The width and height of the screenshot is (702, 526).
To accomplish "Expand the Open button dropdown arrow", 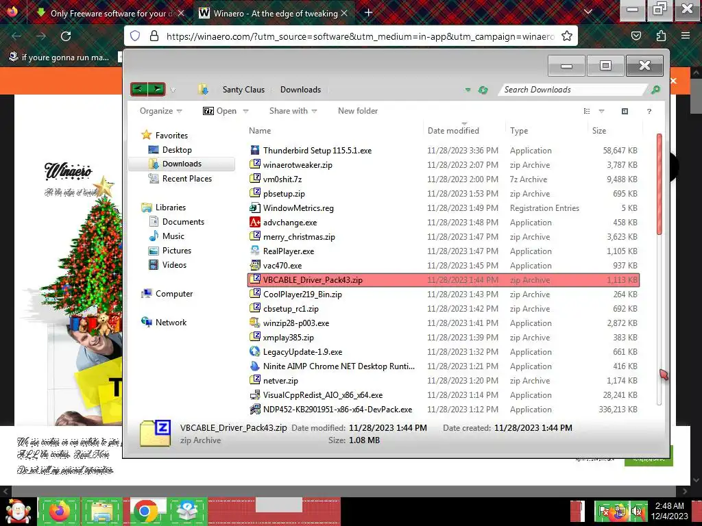I will pyautogui.click(x=245, y=111).
